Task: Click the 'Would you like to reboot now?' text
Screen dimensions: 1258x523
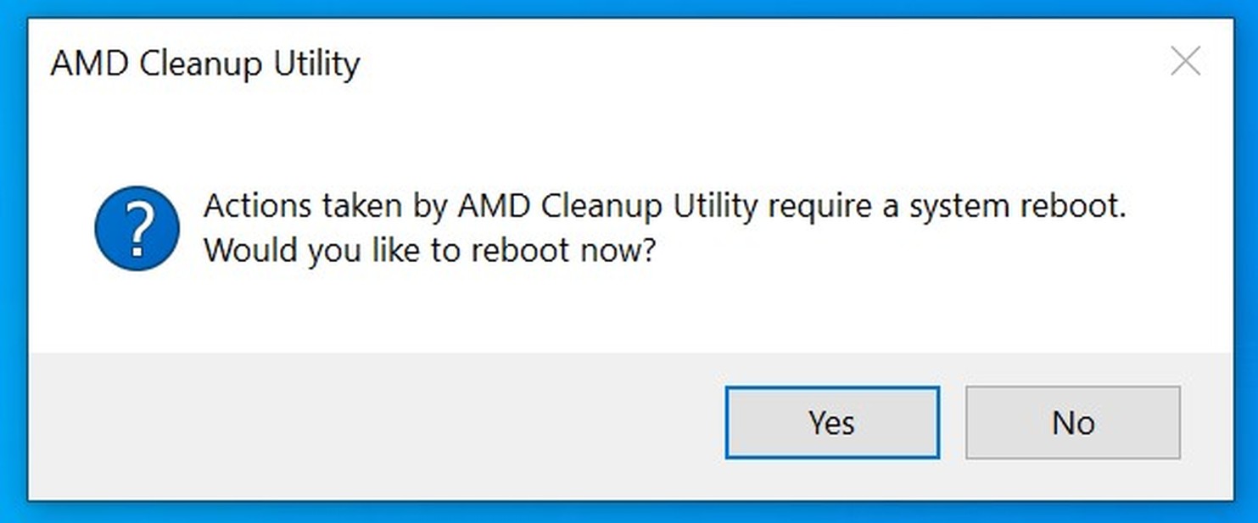Action: [x=430, y=251]
